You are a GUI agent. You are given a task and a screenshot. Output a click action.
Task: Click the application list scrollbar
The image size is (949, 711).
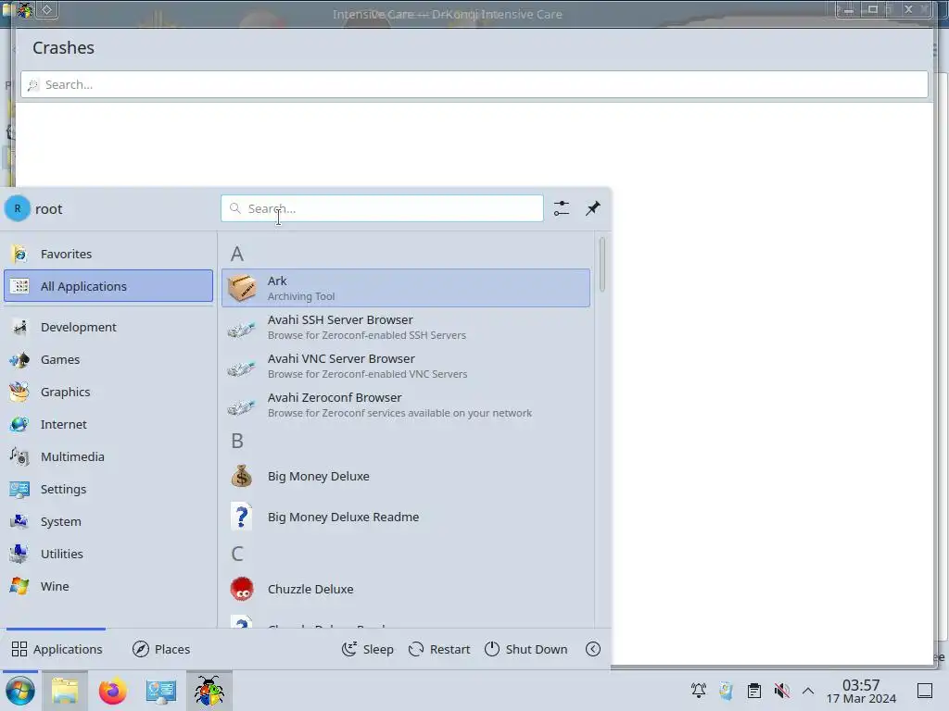click(601, 264)
